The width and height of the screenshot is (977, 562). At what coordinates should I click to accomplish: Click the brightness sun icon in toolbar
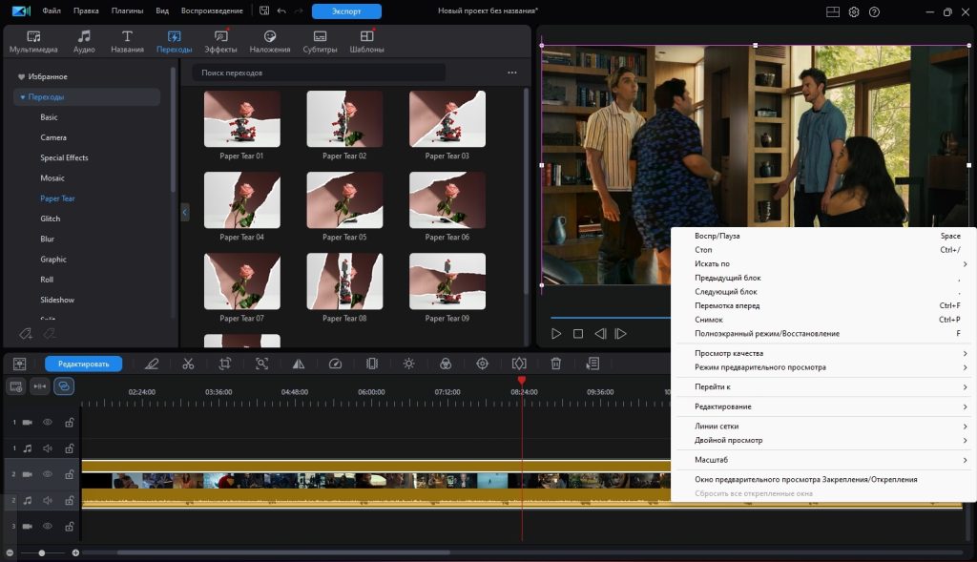point(408,364)
